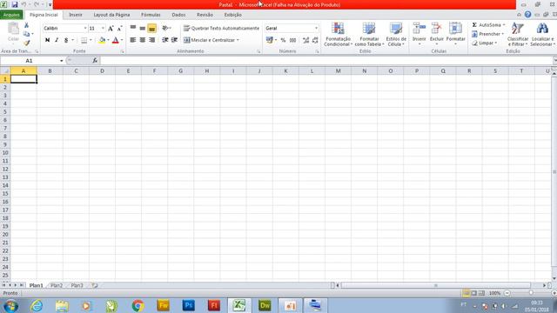Click Quebrar Texto Automaticamente

click(221, 28)
